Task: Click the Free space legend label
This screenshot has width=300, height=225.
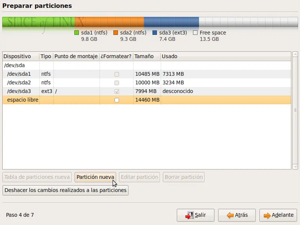Action: [x=213, y=33]
